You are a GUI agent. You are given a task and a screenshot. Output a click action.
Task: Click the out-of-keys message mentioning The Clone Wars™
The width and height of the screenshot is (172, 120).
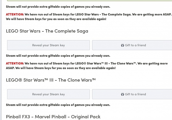[87, 66]
